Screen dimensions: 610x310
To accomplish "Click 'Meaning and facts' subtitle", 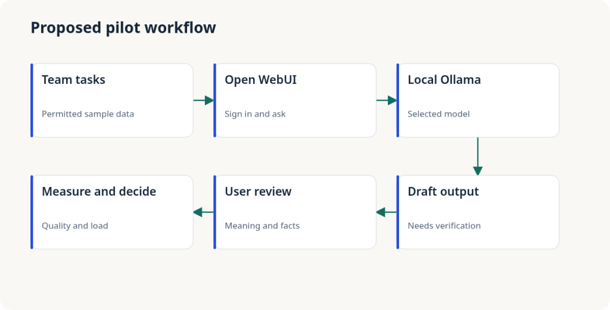I will [x=262, y=226].
